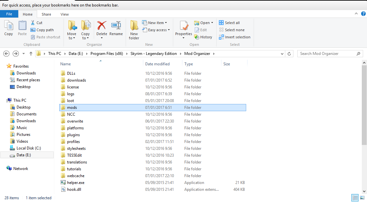367x208 pixels.
Task: Click the Search Mod Organizer field
Action: 330,54
